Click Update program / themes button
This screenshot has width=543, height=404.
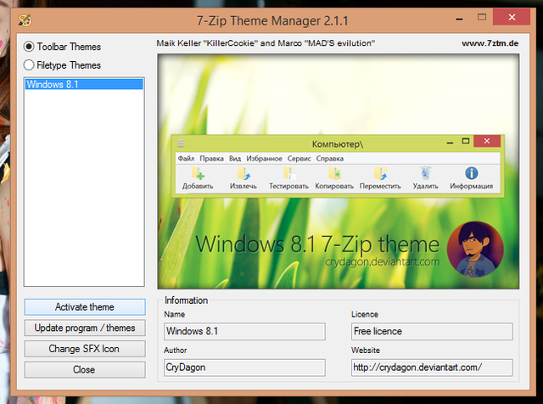coord(85,328)
